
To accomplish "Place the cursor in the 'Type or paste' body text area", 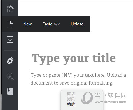I will [x=78, y=79].
